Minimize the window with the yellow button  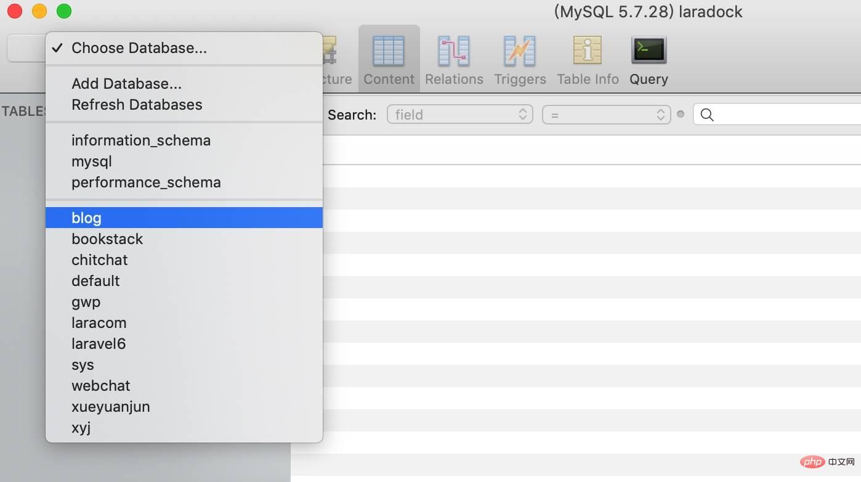(x=39, y=11)
